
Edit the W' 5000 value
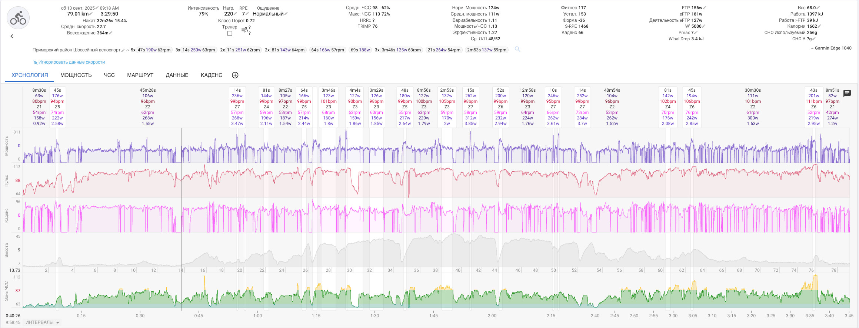[x=704, y=26]
